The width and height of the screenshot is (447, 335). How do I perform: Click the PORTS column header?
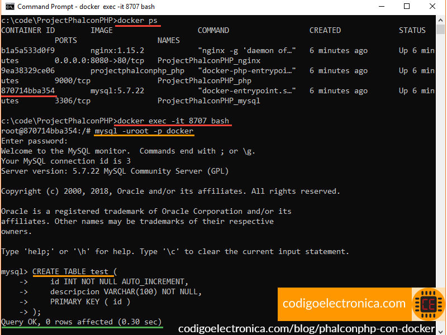(66, 40)
